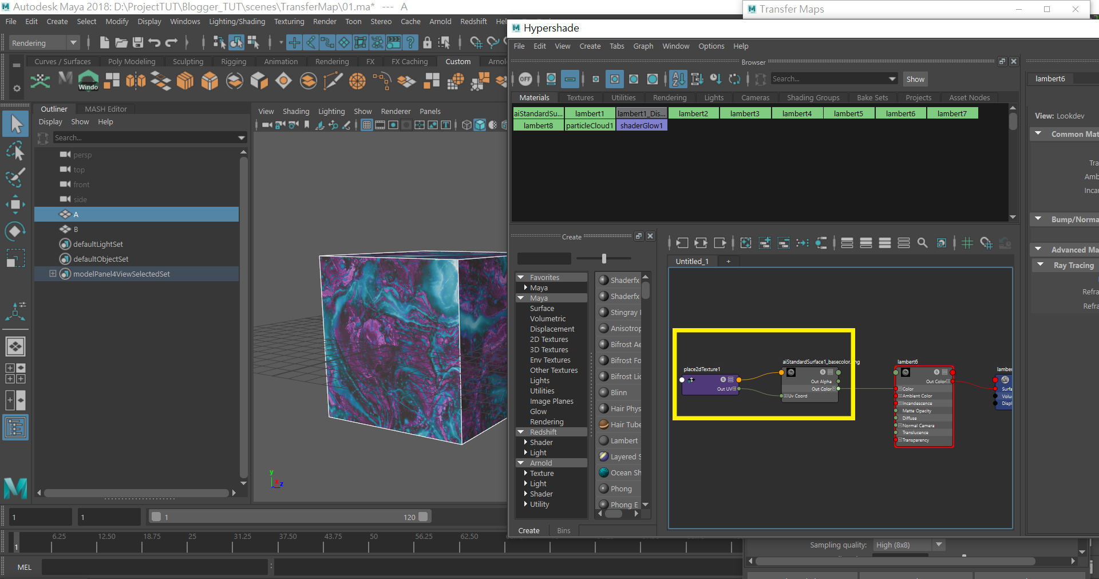Click the Show button next to the search field
The image size is (1099, 579).
click(914, 79)
